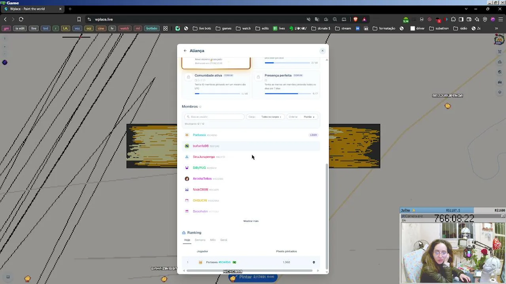Click the dialog's vertical scrollbar
This screenshot has width=506, height=284.
[327, 217]
